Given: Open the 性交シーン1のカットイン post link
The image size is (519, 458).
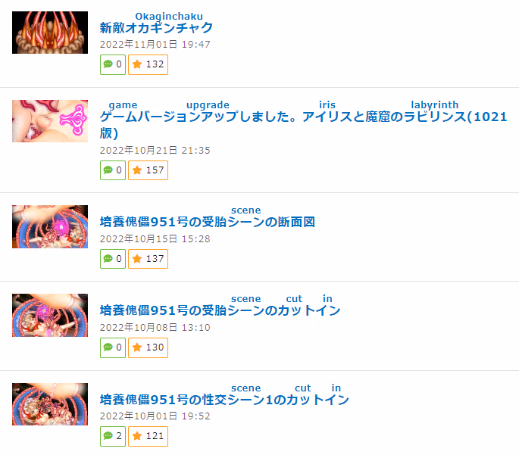Looking at the screenshot, I should [x=224, y=400].
